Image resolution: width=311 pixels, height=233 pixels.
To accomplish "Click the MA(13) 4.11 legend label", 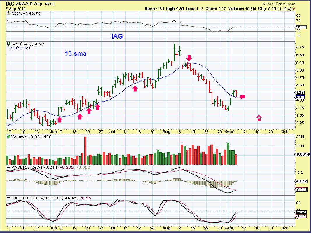I will coord(20,48).
